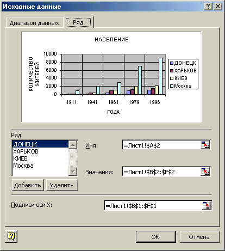This screenshot has height=251, width=225.
Task: Click the series list scroll up arrow
Action: click(73, 145)
